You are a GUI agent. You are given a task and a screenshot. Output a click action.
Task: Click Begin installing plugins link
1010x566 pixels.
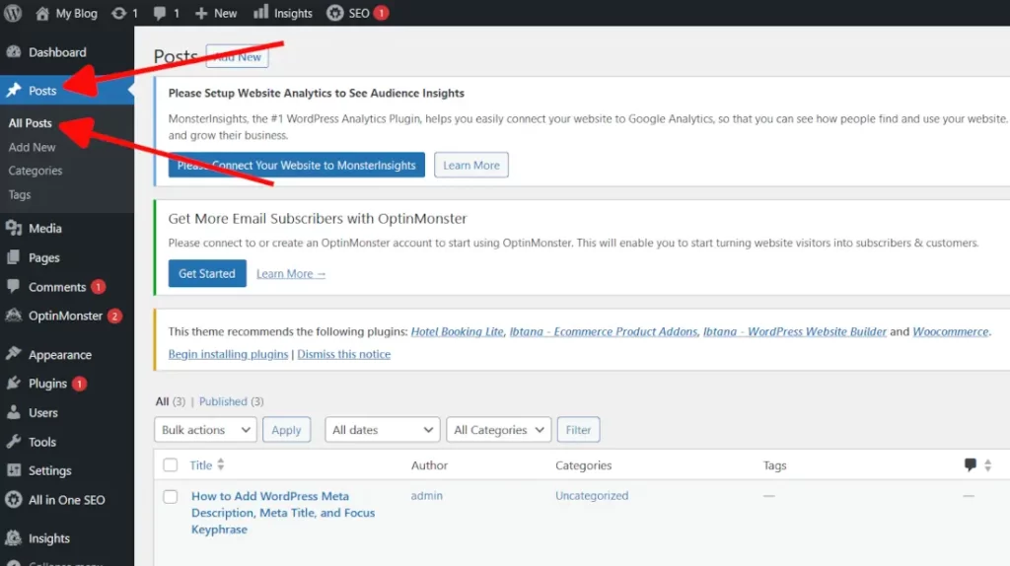pos(228,354)
